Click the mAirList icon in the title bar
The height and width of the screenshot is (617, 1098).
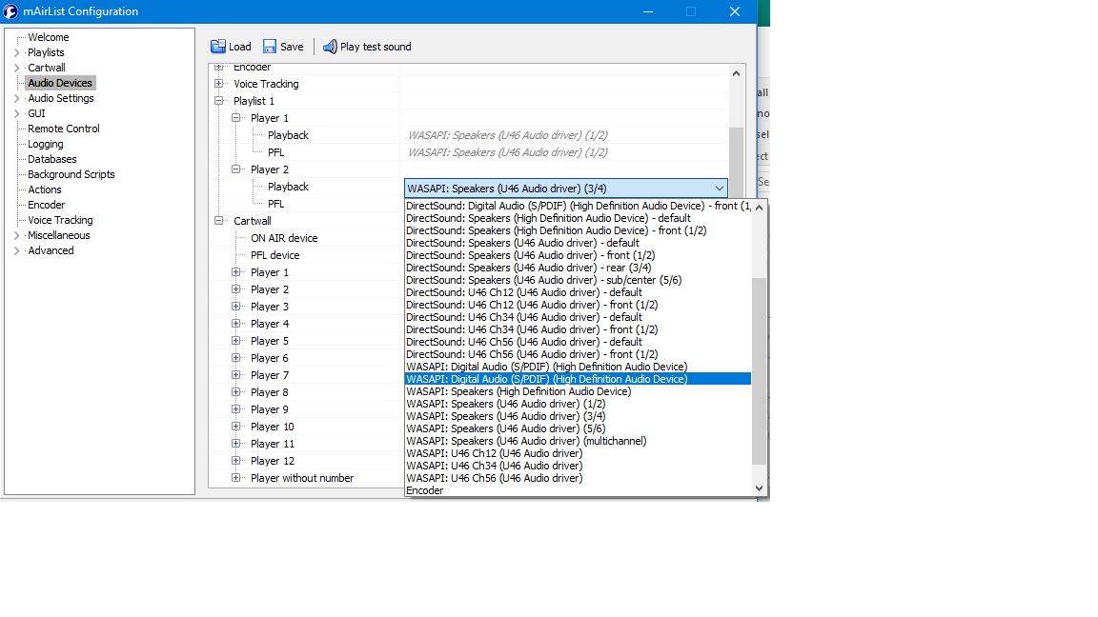[x=10, y=11]
